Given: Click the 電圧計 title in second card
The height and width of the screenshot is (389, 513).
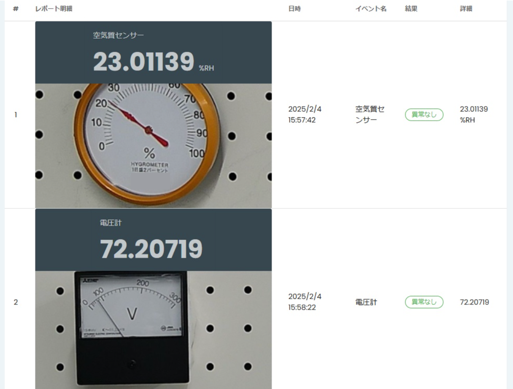Looking at the screenshot, I should tap(111, 223).
